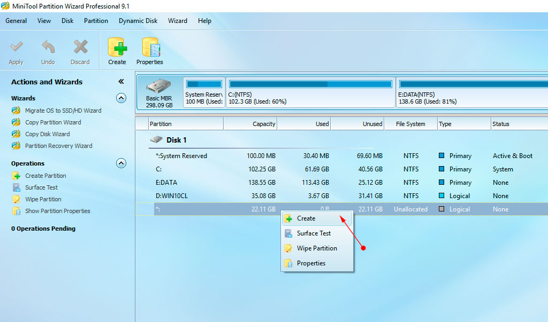Click the Properties icon in context menu
The height and width of the screenshot is (322, 548).
pyautogui.click(x=288, y=263)
